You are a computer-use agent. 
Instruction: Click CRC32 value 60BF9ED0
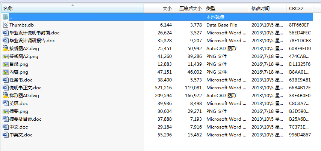[300, 49]
